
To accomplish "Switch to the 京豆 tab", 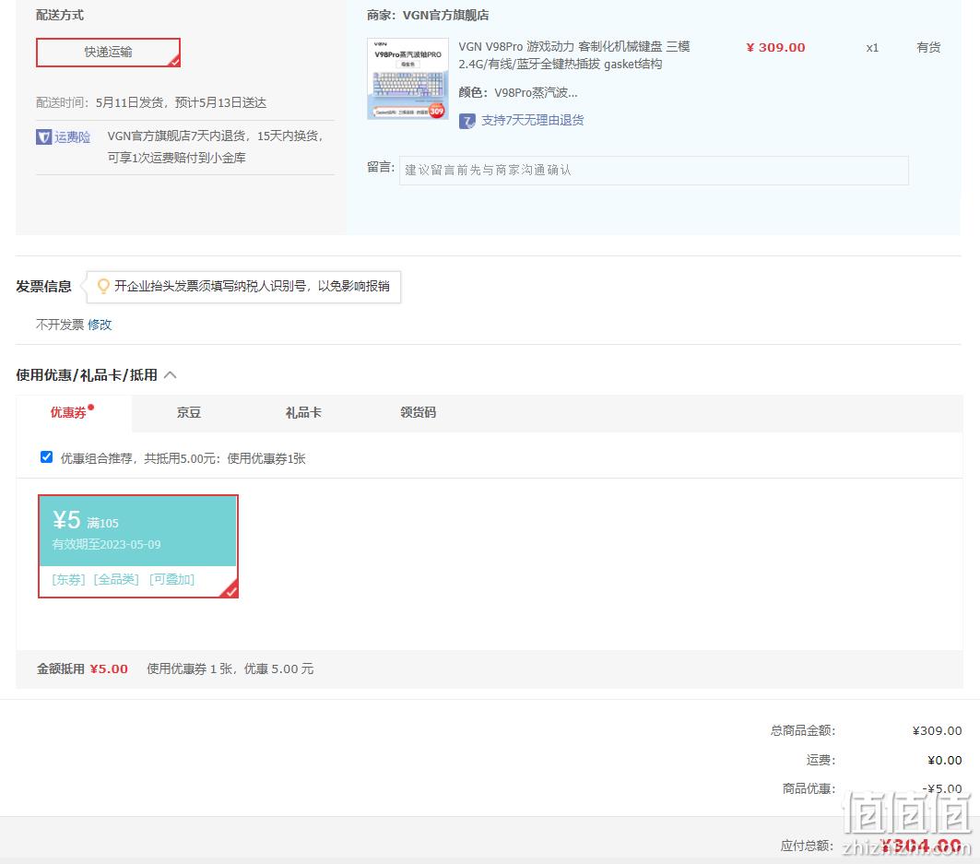I will [x=189, y=412].
